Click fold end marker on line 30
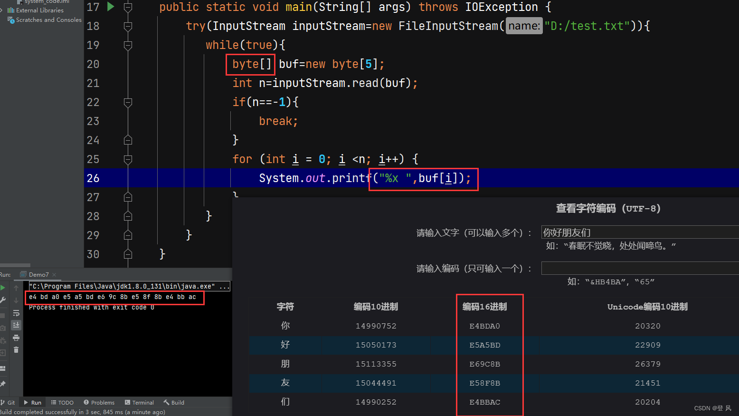739x416 pixels. [128, 254]
